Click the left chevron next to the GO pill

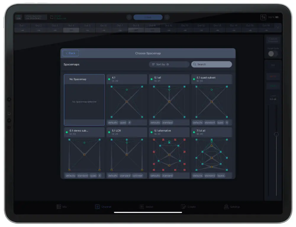[x=129, y=17]
